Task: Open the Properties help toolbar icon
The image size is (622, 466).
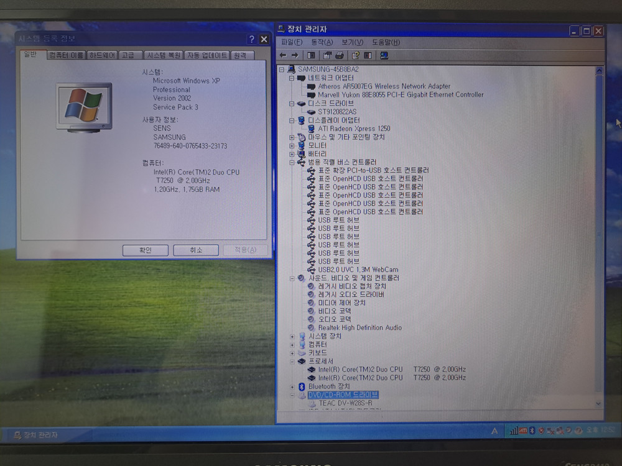Action: [355, 55]
